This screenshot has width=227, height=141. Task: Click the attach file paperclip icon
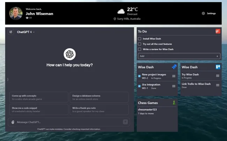[13, 122]
